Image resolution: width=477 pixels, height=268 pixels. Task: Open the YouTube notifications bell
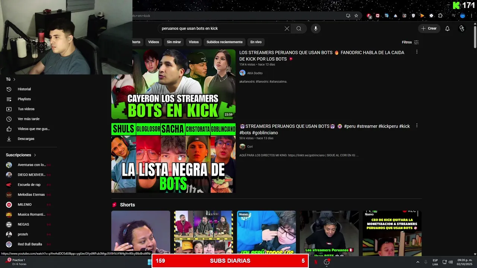pos(448,29)
